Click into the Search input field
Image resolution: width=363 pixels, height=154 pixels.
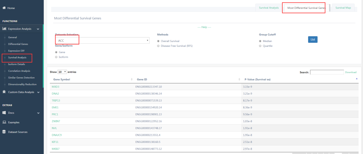(327, 72)
